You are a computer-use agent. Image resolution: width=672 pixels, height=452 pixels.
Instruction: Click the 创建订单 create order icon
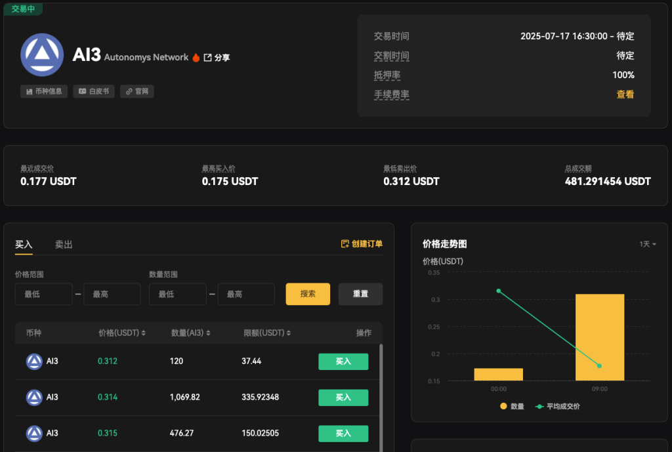pos(345,243)
